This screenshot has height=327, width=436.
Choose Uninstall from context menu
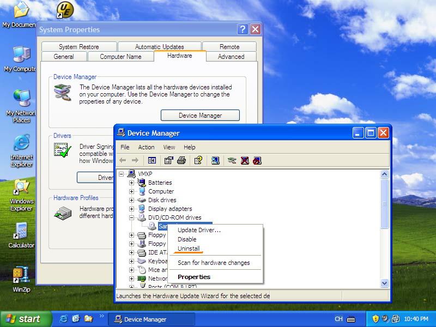(x=215, y=249)
